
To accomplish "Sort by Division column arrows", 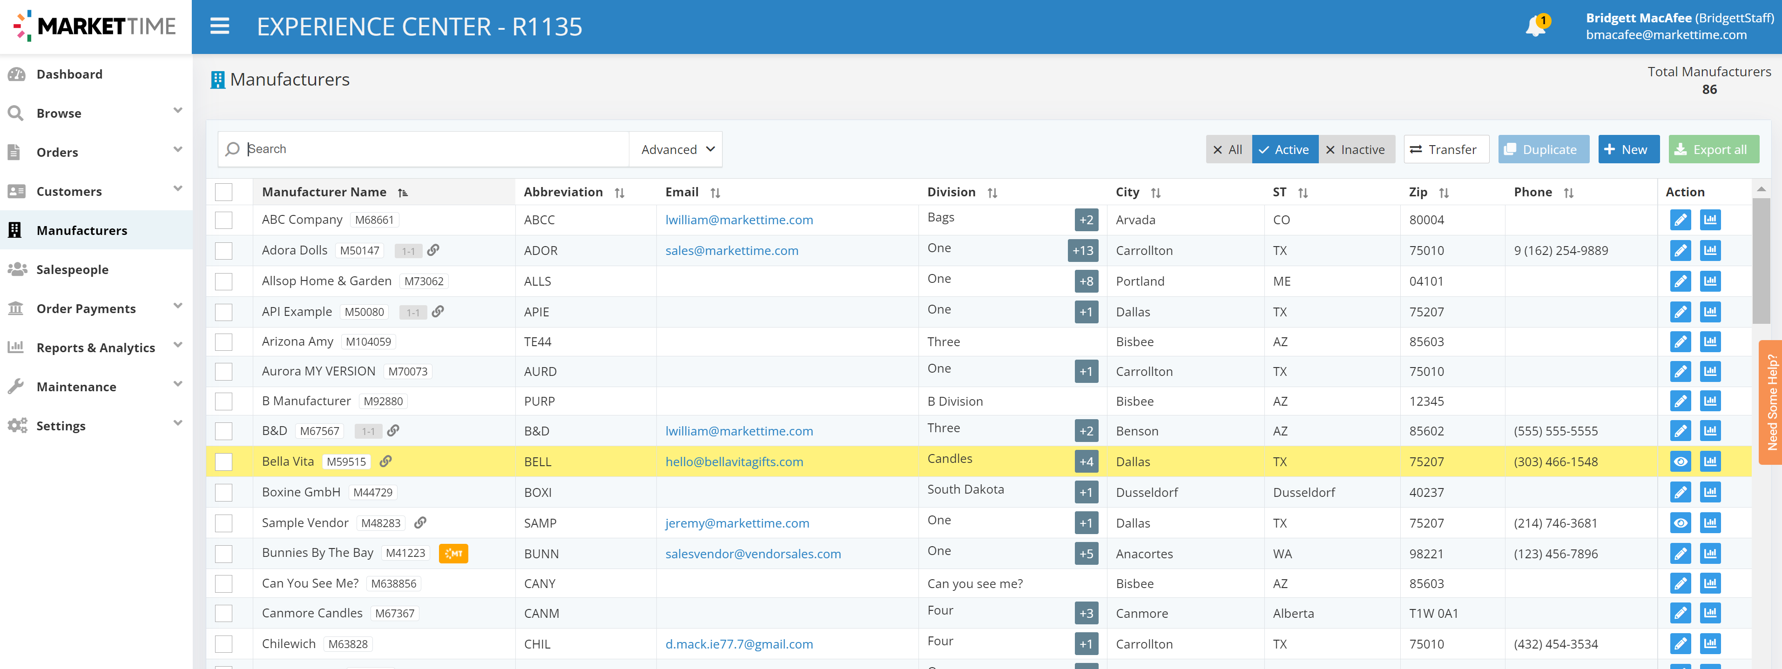I will pos(992,193).
